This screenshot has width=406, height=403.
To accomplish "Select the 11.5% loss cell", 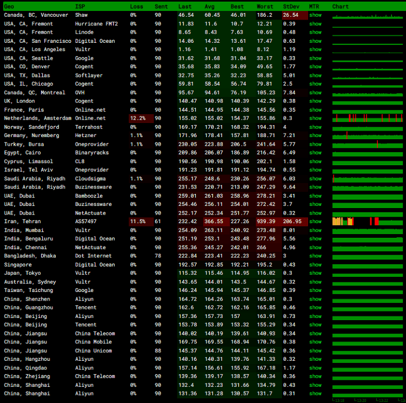I will (141, 222).
